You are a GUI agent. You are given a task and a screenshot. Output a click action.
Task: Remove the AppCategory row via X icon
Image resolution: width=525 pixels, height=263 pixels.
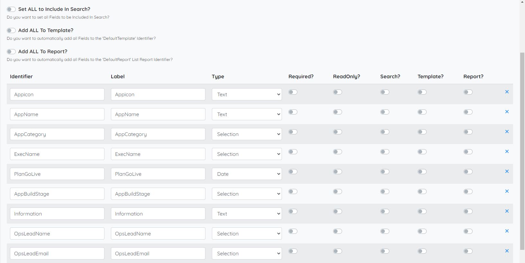tap(507, 131)
